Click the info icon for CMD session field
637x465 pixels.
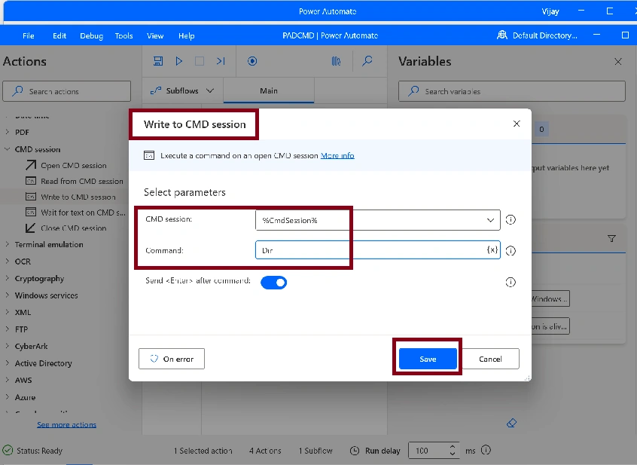coord(511,220)
